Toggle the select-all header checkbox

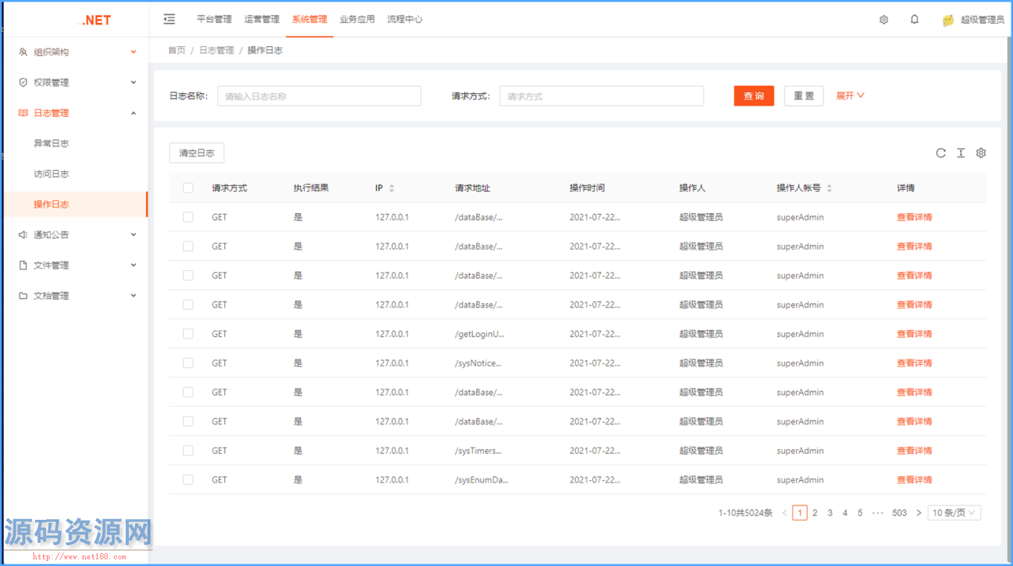[188, 188]
